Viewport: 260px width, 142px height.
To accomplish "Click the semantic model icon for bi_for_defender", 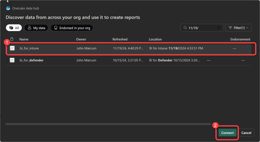I will click(12, 60).
